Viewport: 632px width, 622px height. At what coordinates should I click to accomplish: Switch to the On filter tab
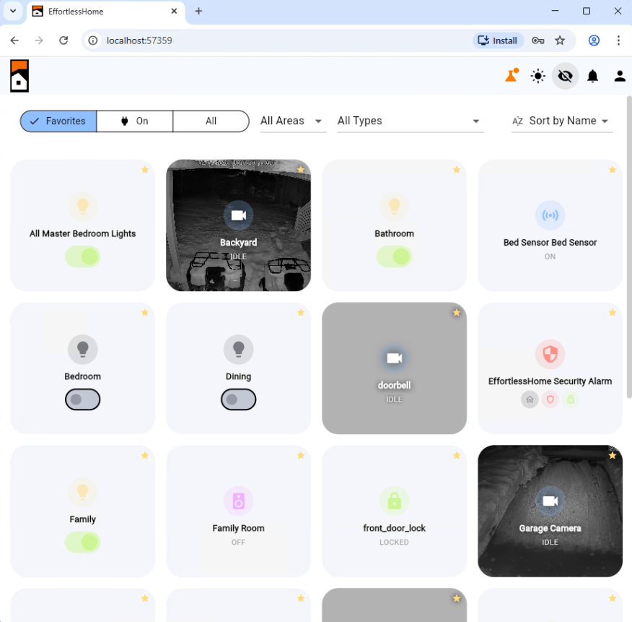(x=134, y=121)
